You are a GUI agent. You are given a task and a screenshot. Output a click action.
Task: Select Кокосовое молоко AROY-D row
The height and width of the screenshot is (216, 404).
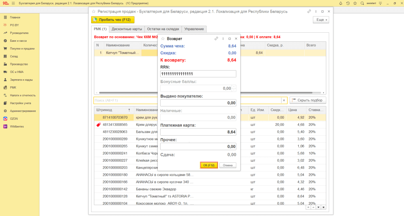point(210,203)
